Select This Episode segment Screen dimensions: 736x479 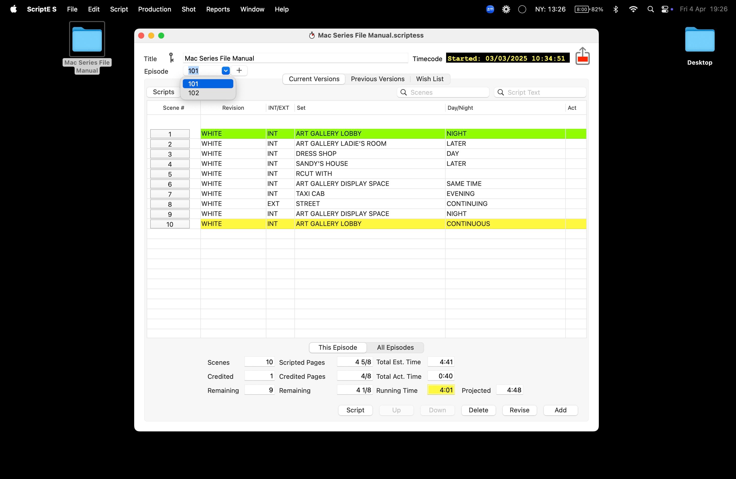pos(338,347)
